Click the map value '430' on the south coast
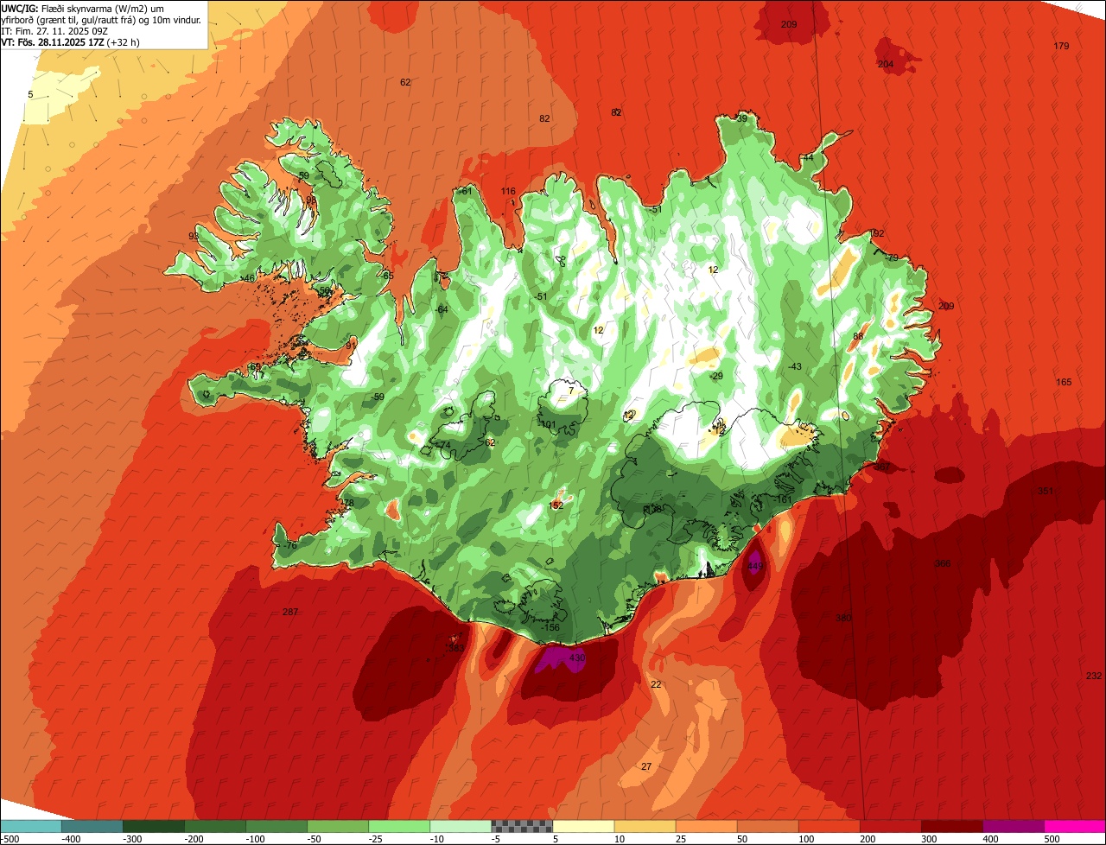Screen dimensions: 1106x845 click(577, 658)
